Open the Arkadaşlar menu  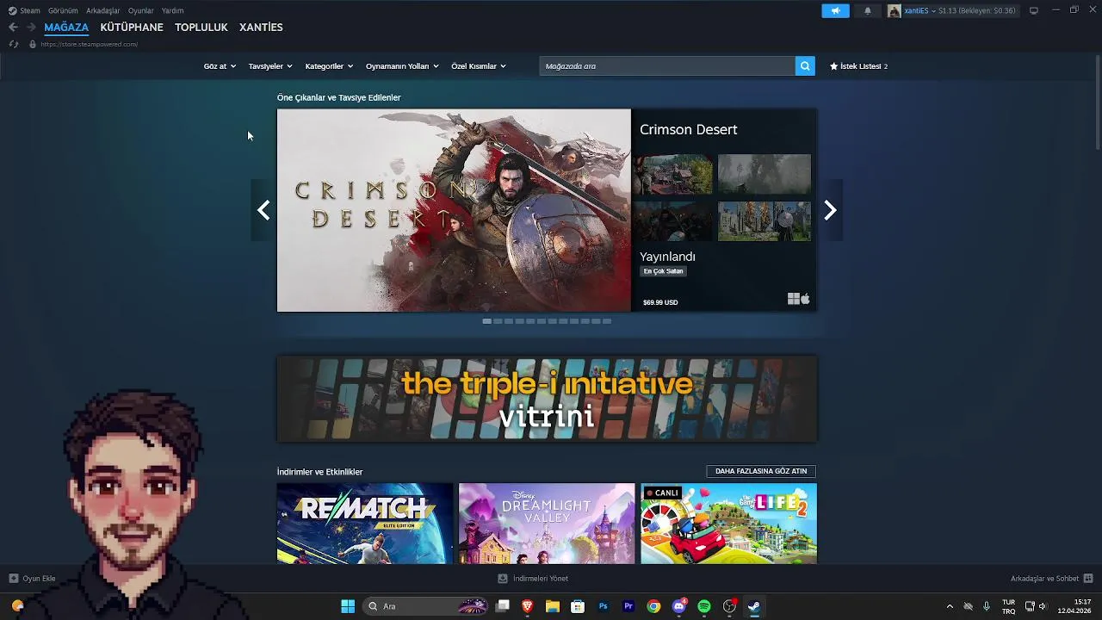coord(103,10)
